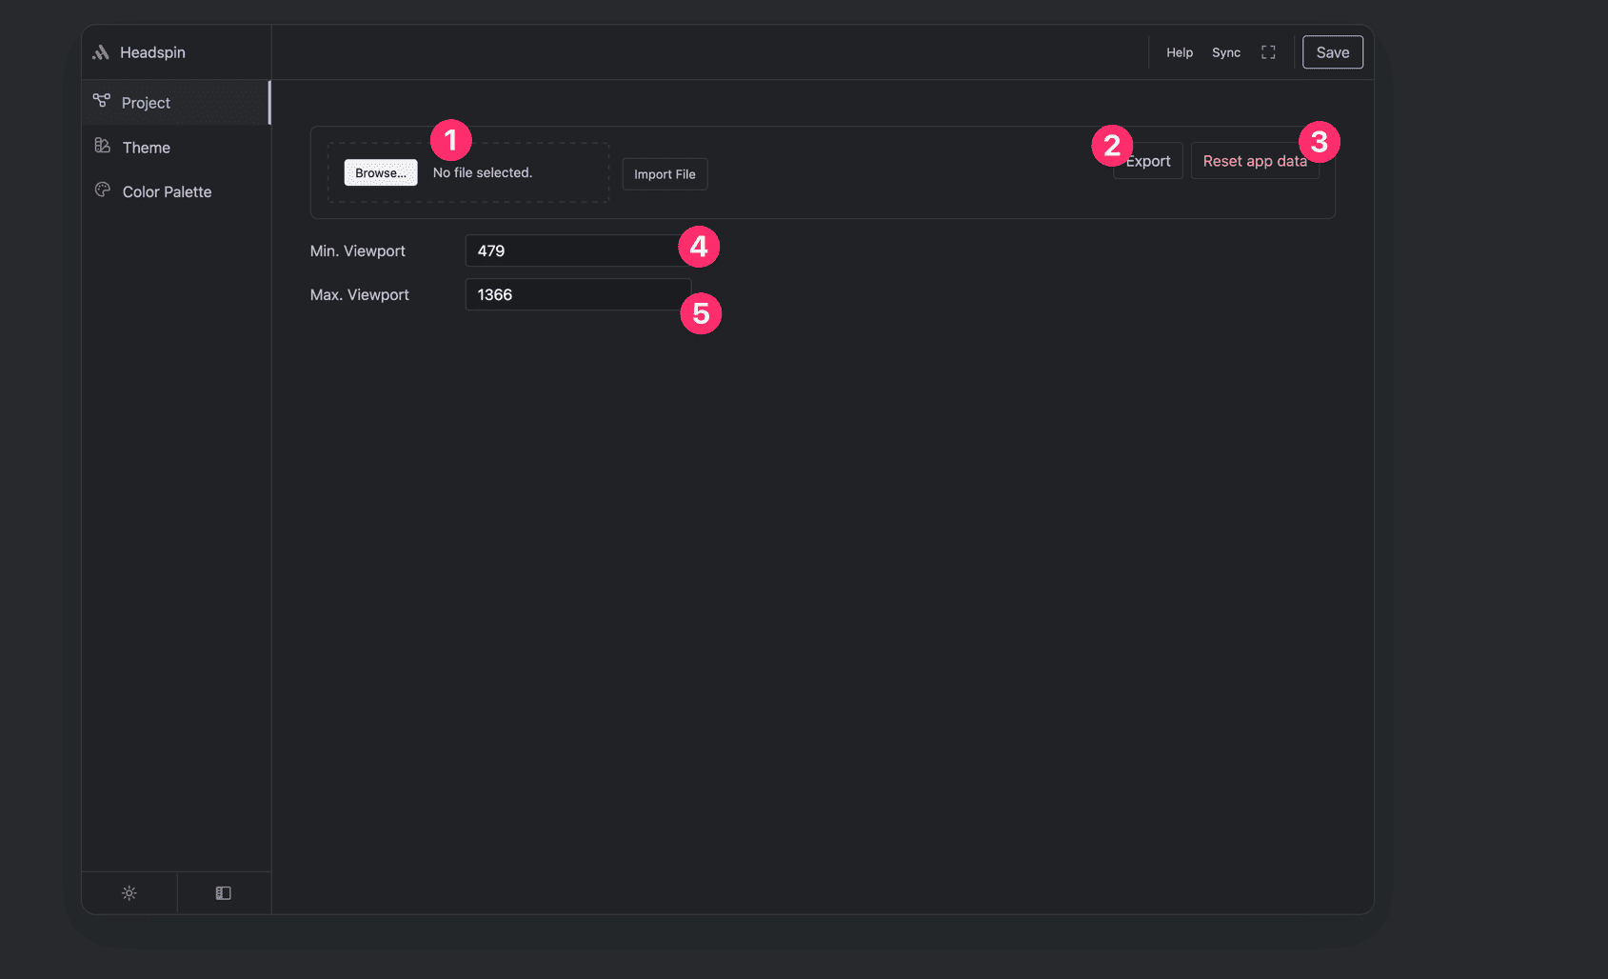Select the Min. Viewport value field

pyautogui.click(x=571, y=250)
